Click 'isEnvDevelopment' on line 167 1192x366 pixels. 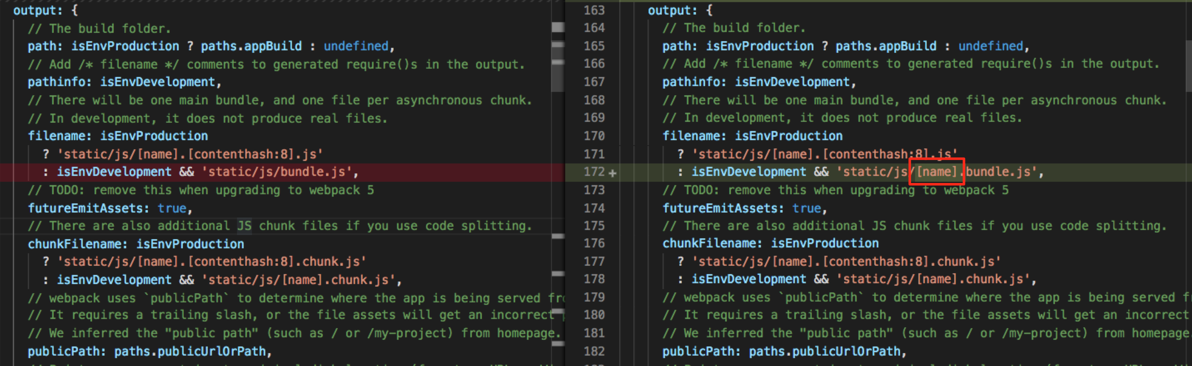point(792,82)
